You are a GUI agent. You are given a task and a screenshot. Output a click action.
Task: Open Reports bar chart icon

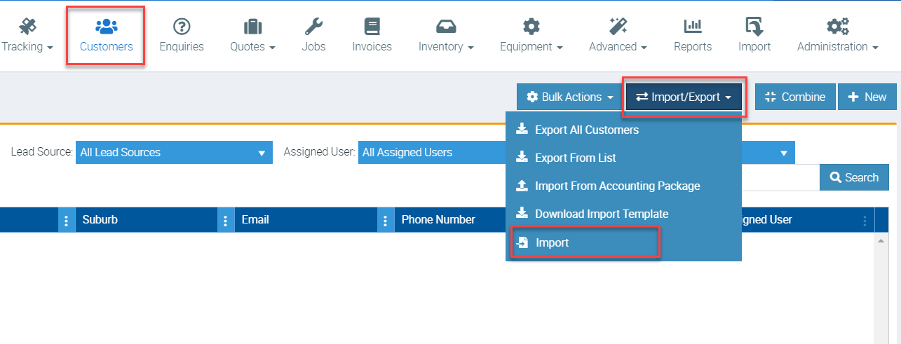click(x=693, y=27)
